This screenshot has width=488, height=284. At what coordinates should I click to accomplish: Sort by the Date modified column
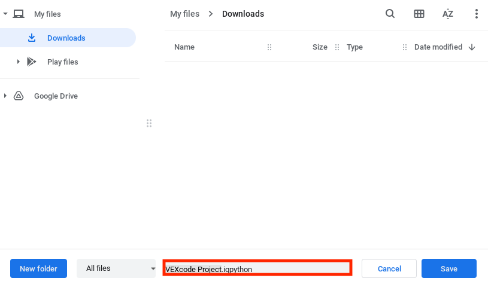point(438,47)
